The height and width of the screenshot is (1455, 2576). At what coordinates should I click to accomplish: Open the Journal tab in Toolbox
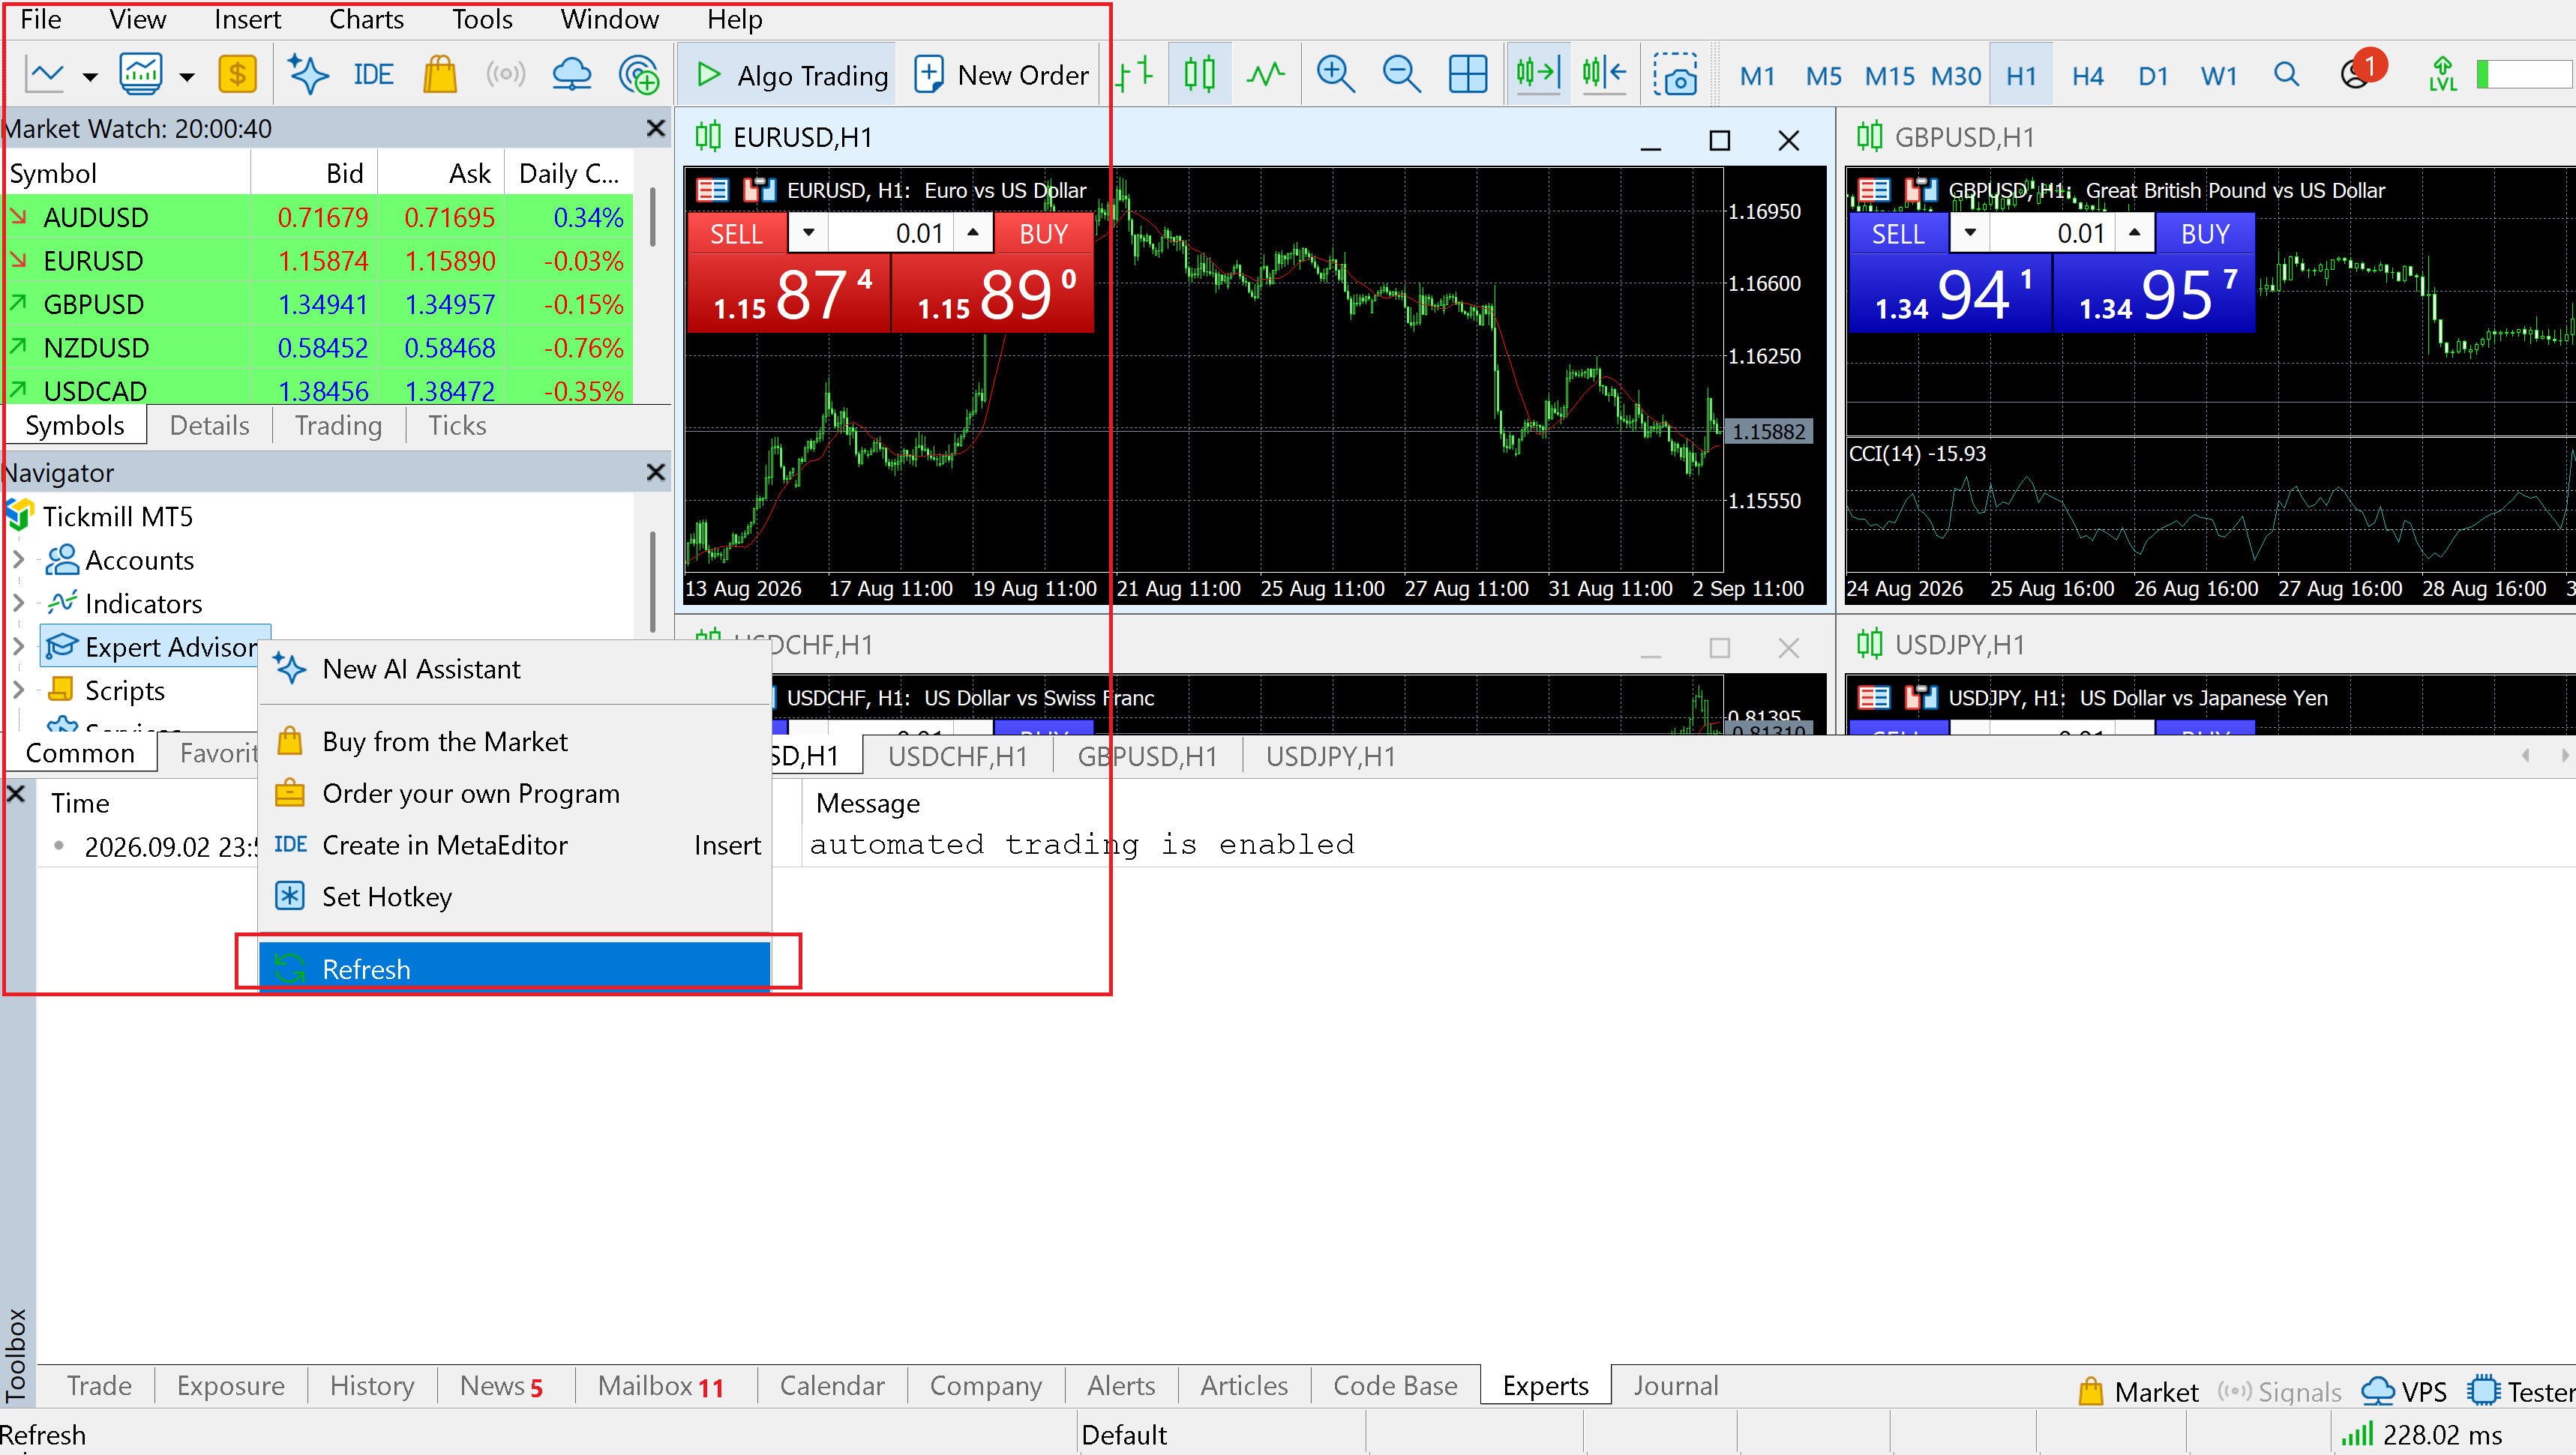click(1676, 1386)
